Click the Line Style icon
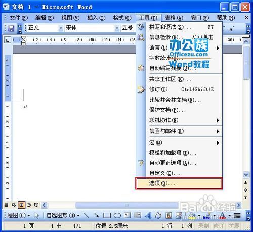253x232 pixels. [237, 215]
